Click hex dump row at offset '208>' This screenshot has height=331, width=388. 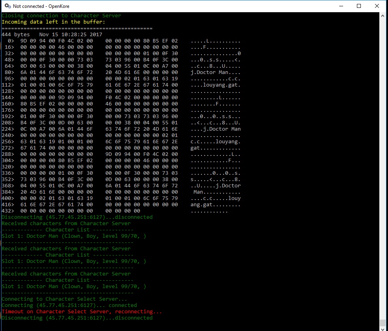(121, 123)
